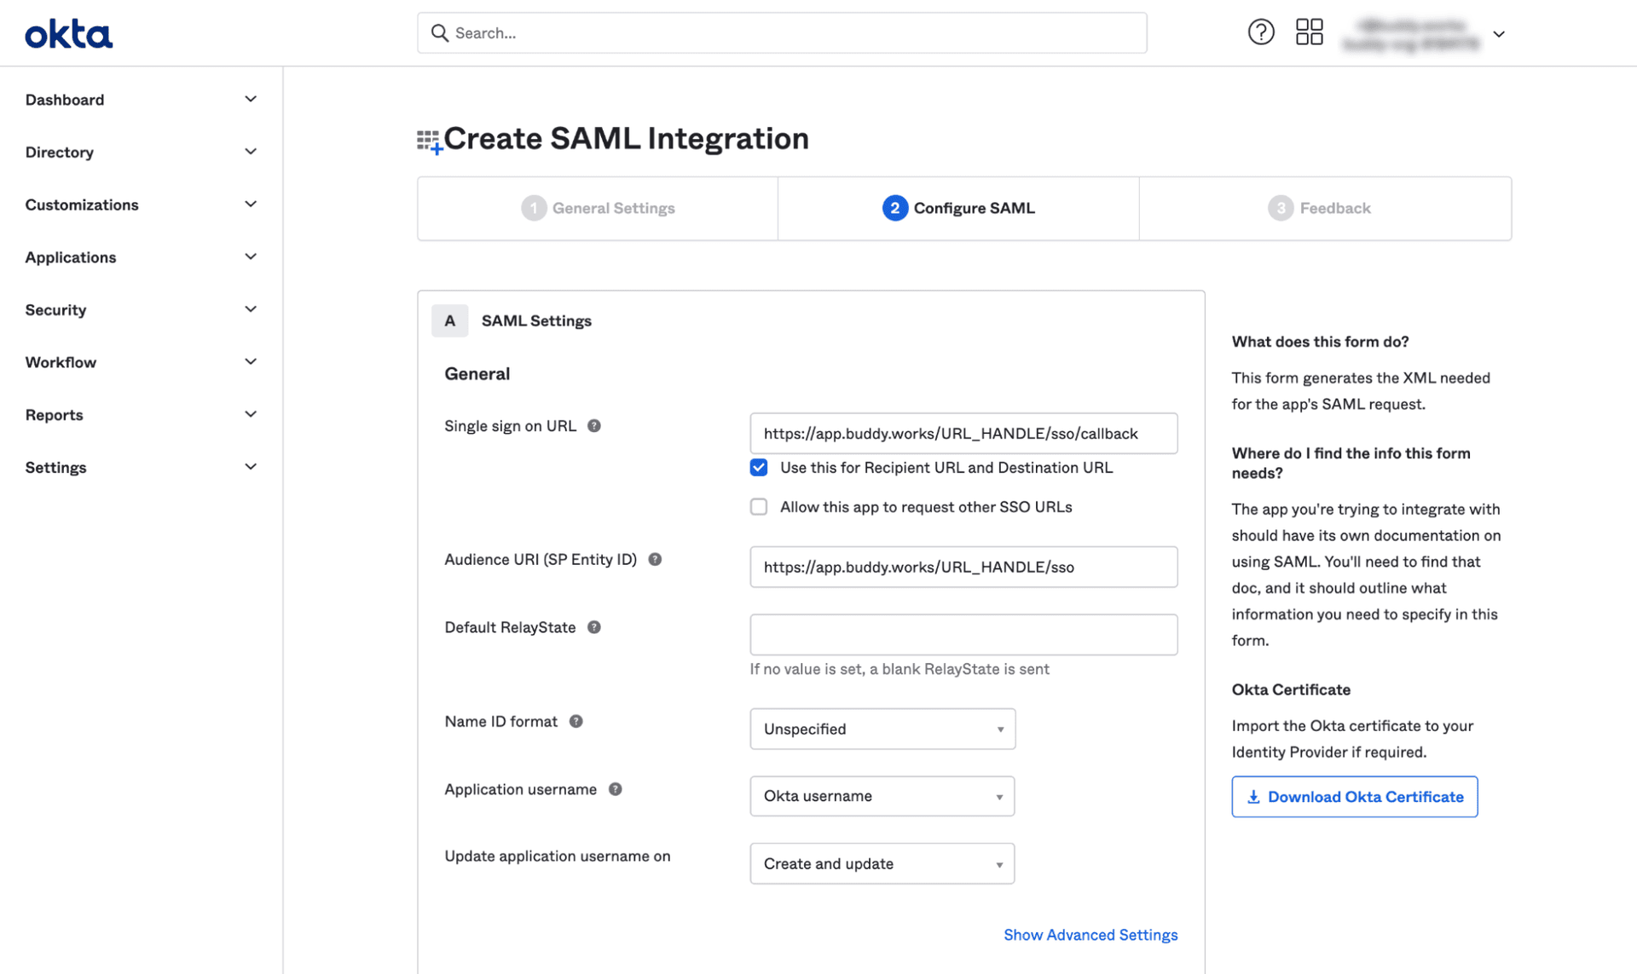Click Download Okta Certificate button
The height and width of the screenshot is (974, 1637).
[x=1354, y=797]
